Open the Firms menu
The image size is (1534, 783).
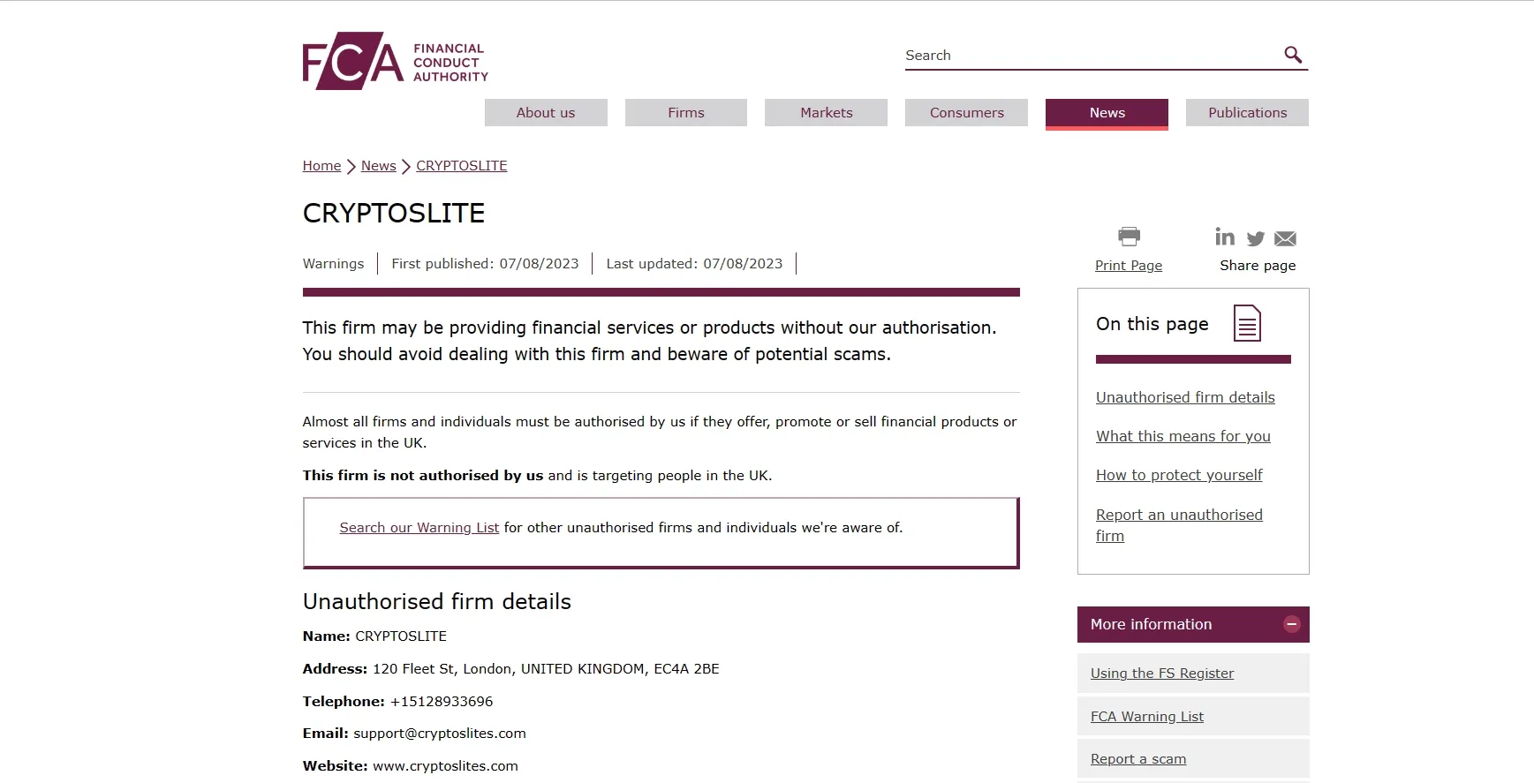coord(686,112)
